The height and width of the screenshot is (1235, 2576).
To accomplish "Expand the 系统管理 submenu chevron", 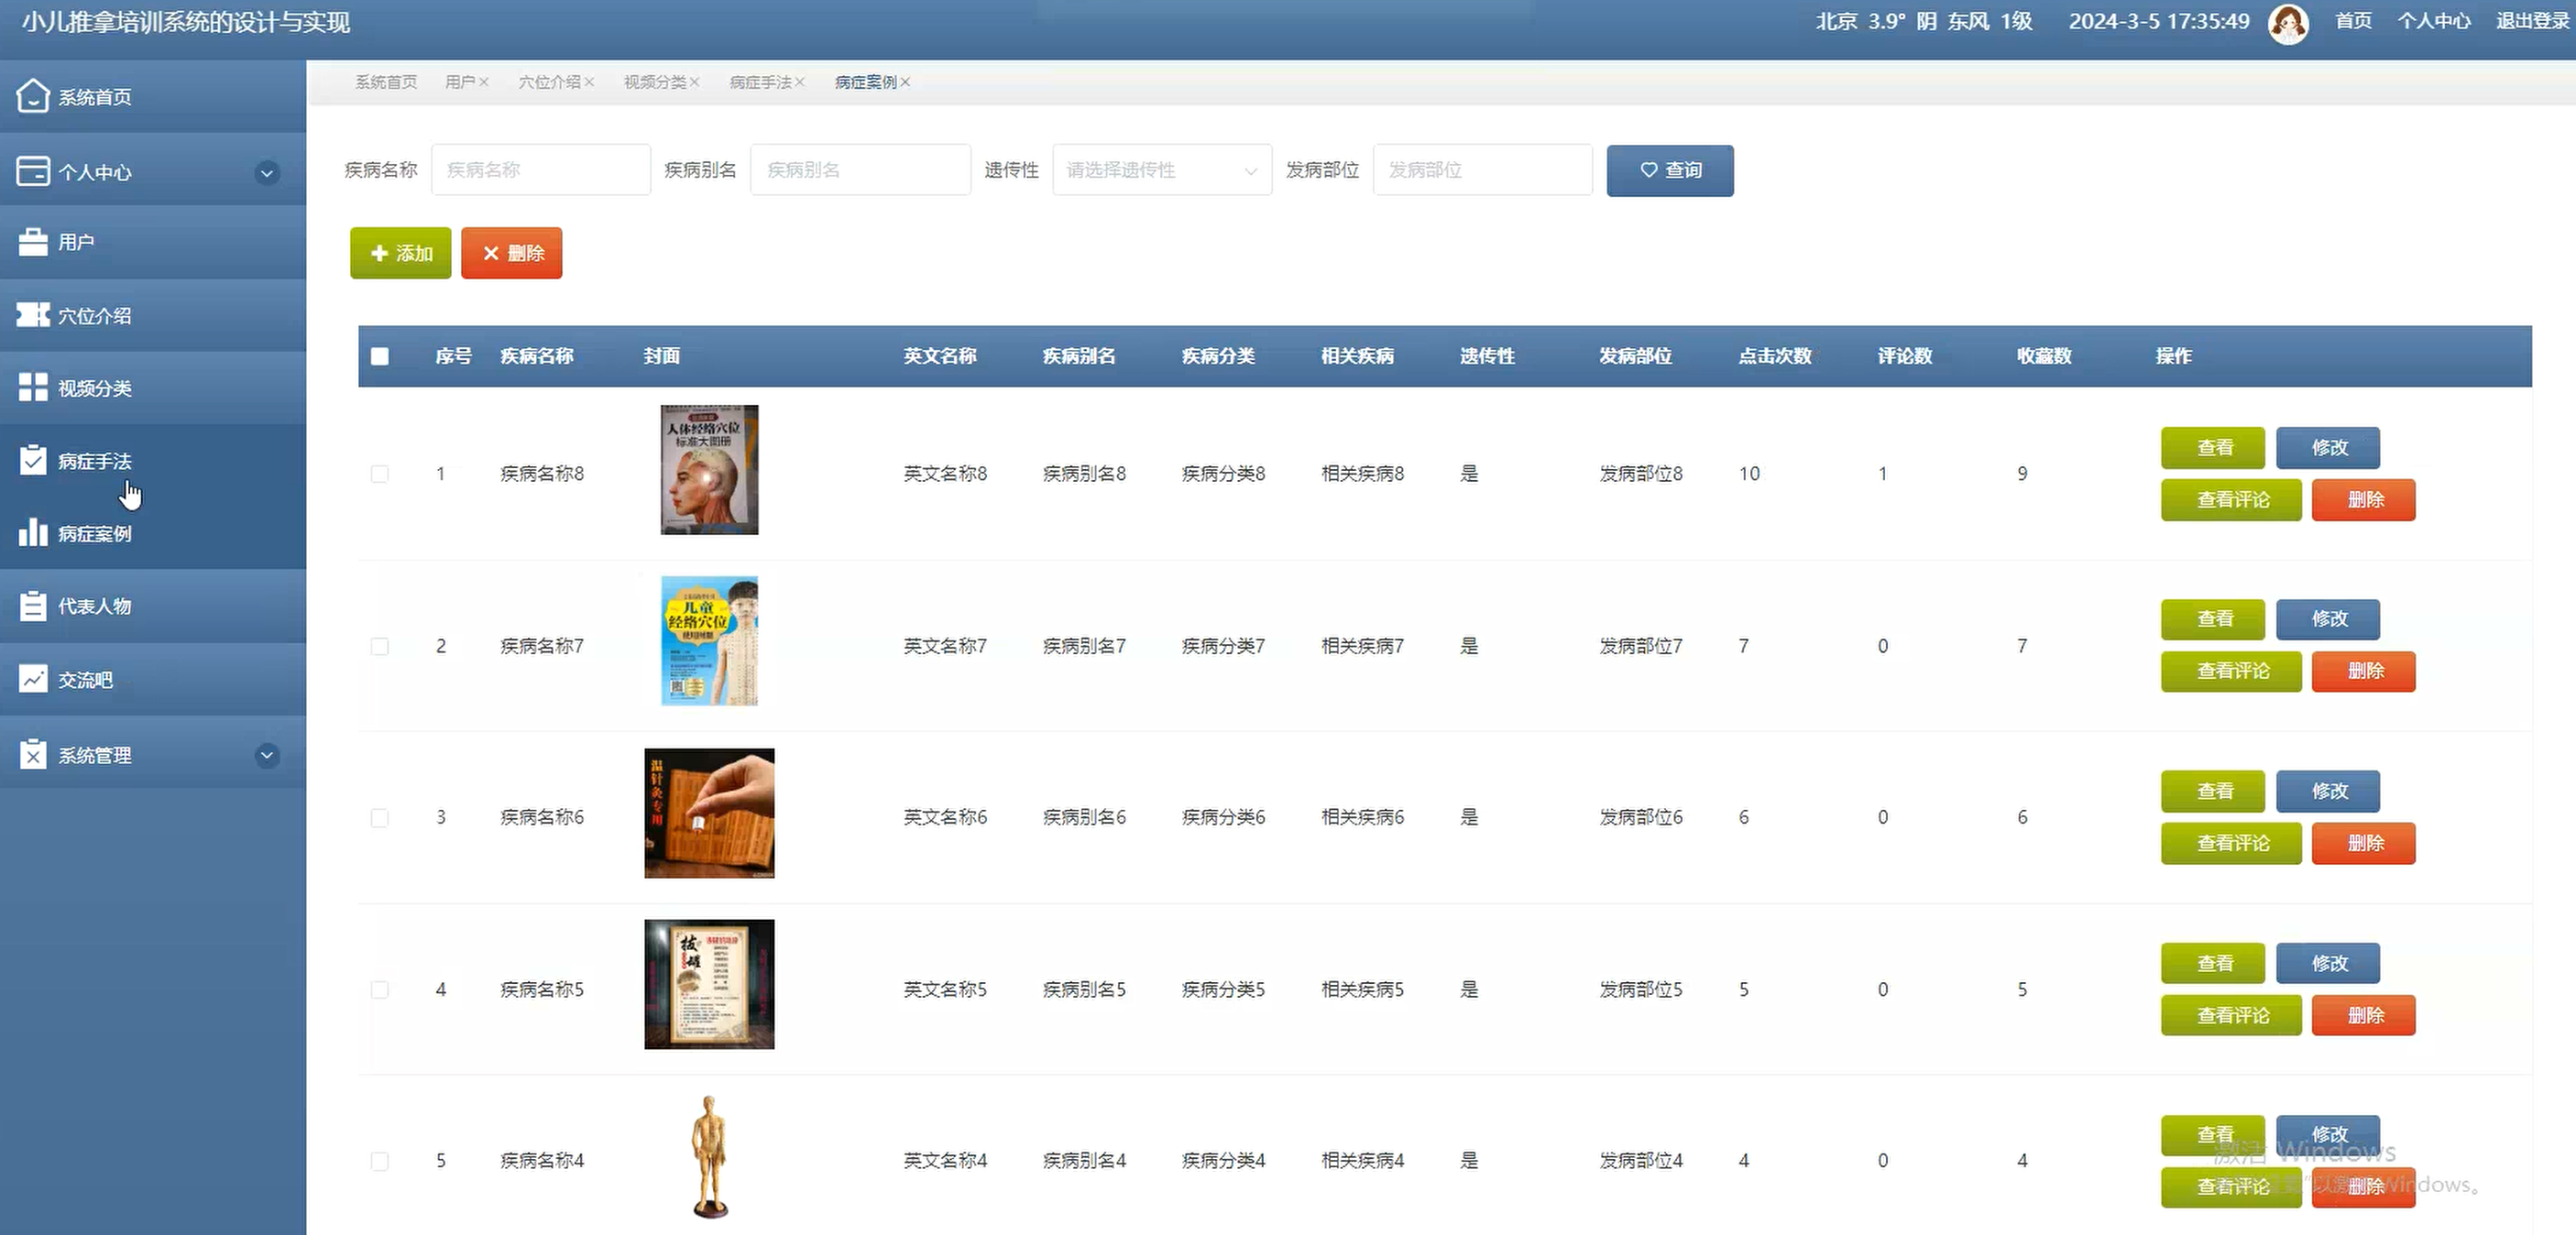I will point(267,755).
